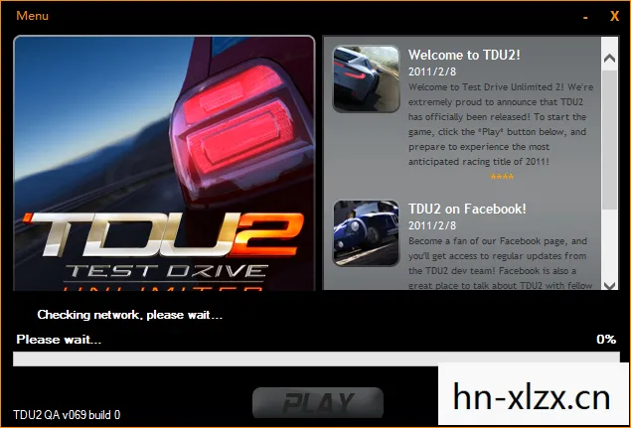Minimize the TDU2 launcher window
The height and width of the screenshot is (428, 631).
tap(585, 17)
